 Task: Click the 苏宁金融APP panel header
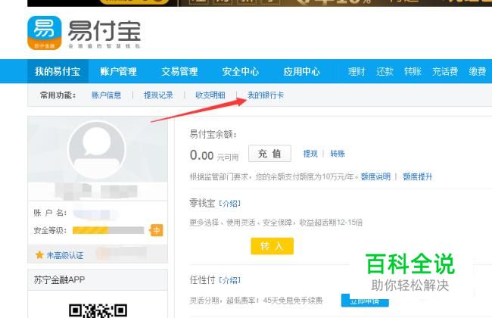(98, 279)
